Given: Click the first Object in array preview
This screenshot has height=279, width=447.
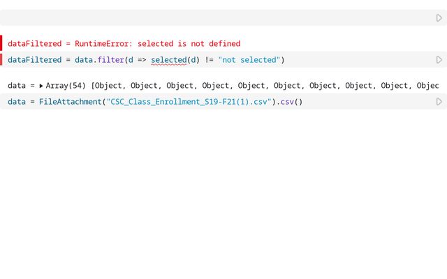Looking at the screenshot, I should [110, 86].
